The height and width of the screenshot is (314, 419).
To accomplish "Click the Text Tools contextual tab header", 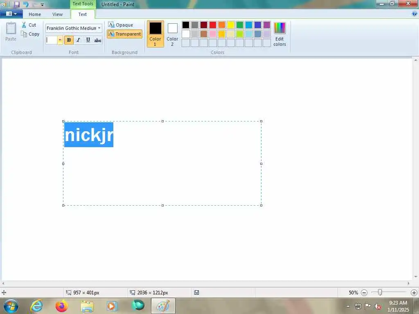I will click(83, 4).
